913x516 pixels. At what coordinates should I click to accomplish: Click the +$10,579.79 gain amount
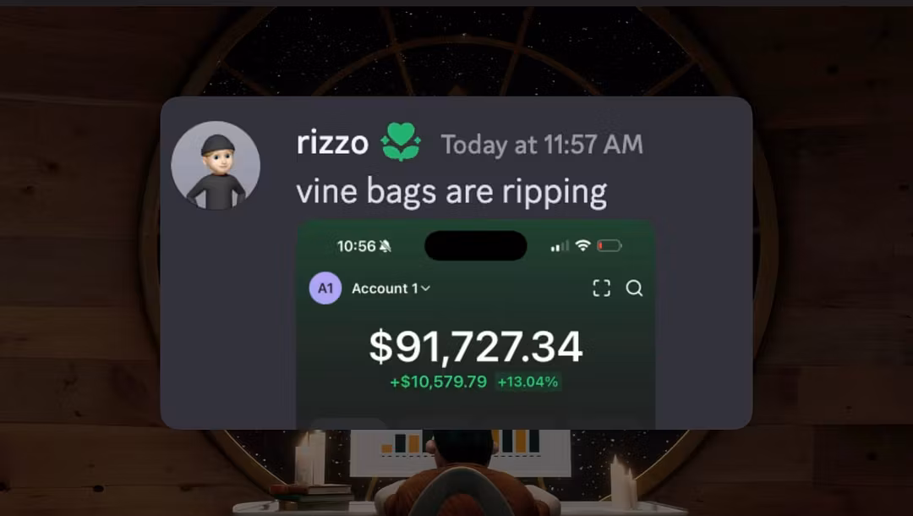pyautogui.click(x=439, y=382)
